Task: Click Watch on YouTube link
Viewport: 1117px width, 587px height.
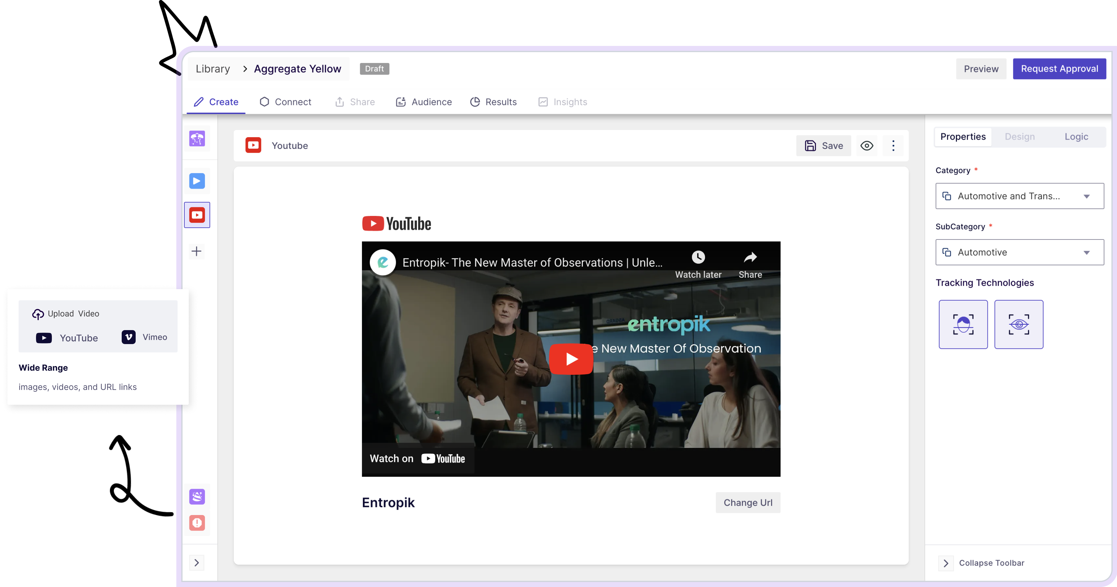Action: tap(417, 458)
